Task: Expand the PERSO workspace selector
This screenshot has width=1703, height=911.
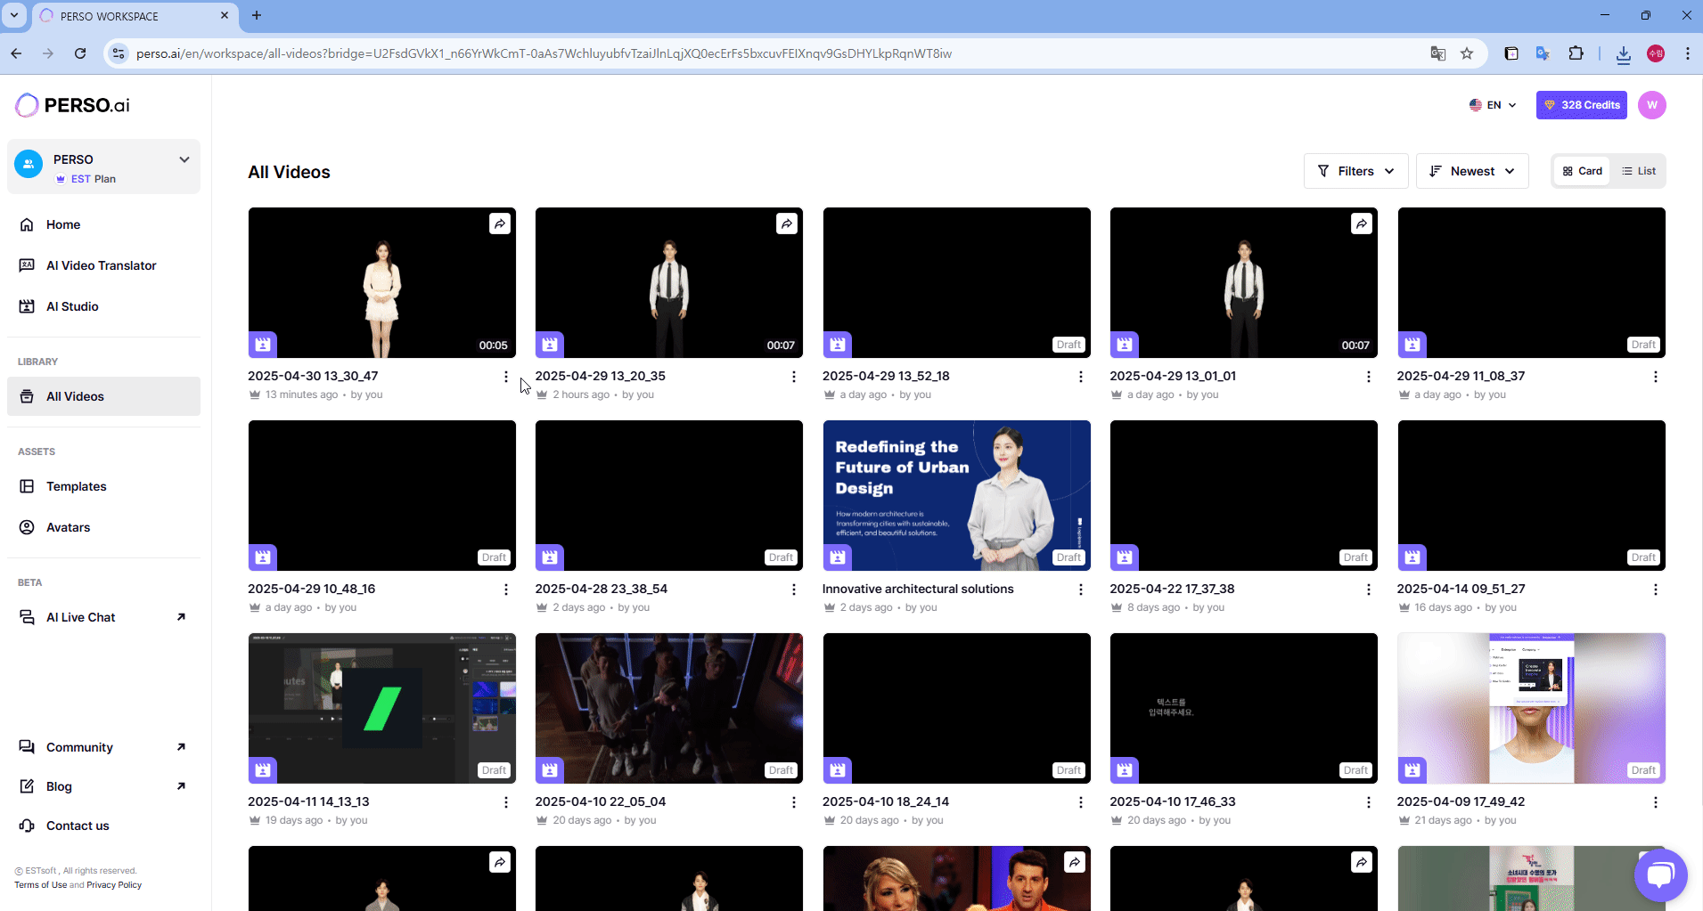Action: click(103, 167)
